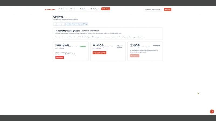The image size is (216, 121).
Task: Click the Ad Platform Integrations heading
Action: (x=69, y=31)
